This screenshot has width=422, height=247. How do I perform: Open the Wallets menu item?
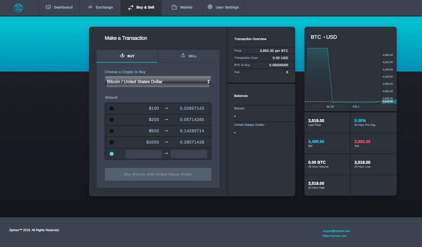coord(182,8)
